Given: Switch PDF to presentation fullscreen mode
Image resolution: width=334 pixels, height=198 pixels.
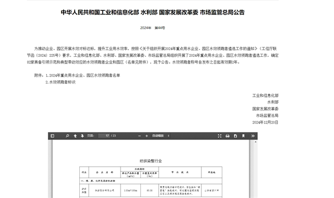Looking at the screenshot, I should coord(220,136).
